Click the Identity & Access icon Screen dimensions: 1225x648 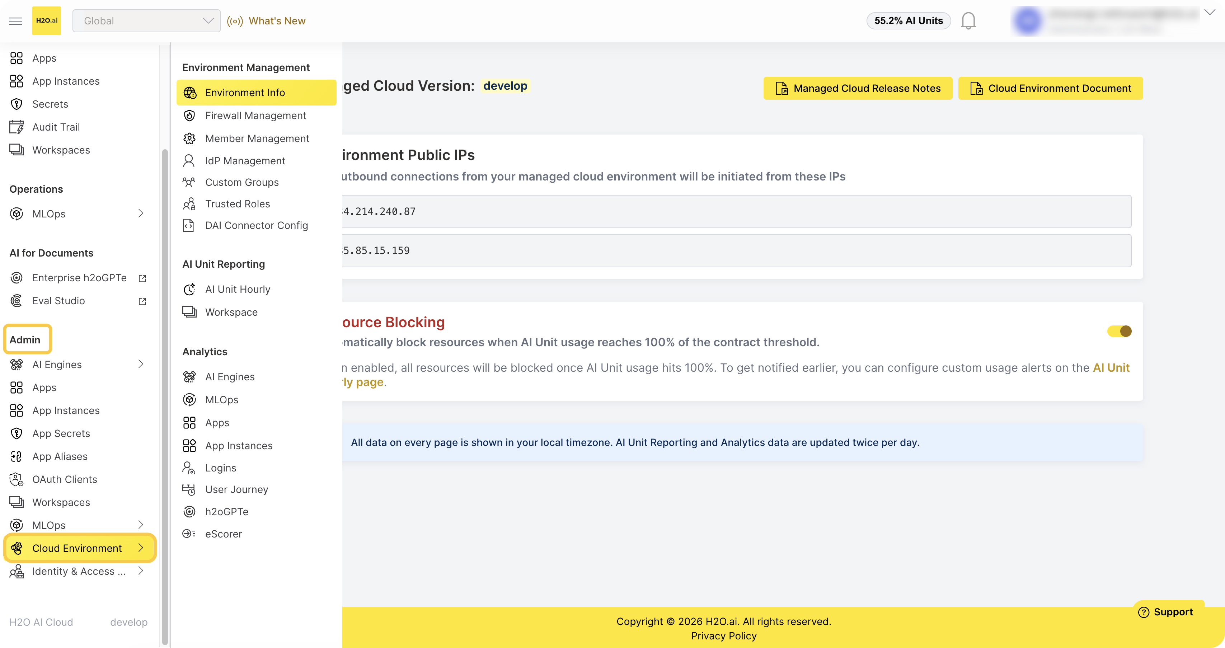pos(17,571)
